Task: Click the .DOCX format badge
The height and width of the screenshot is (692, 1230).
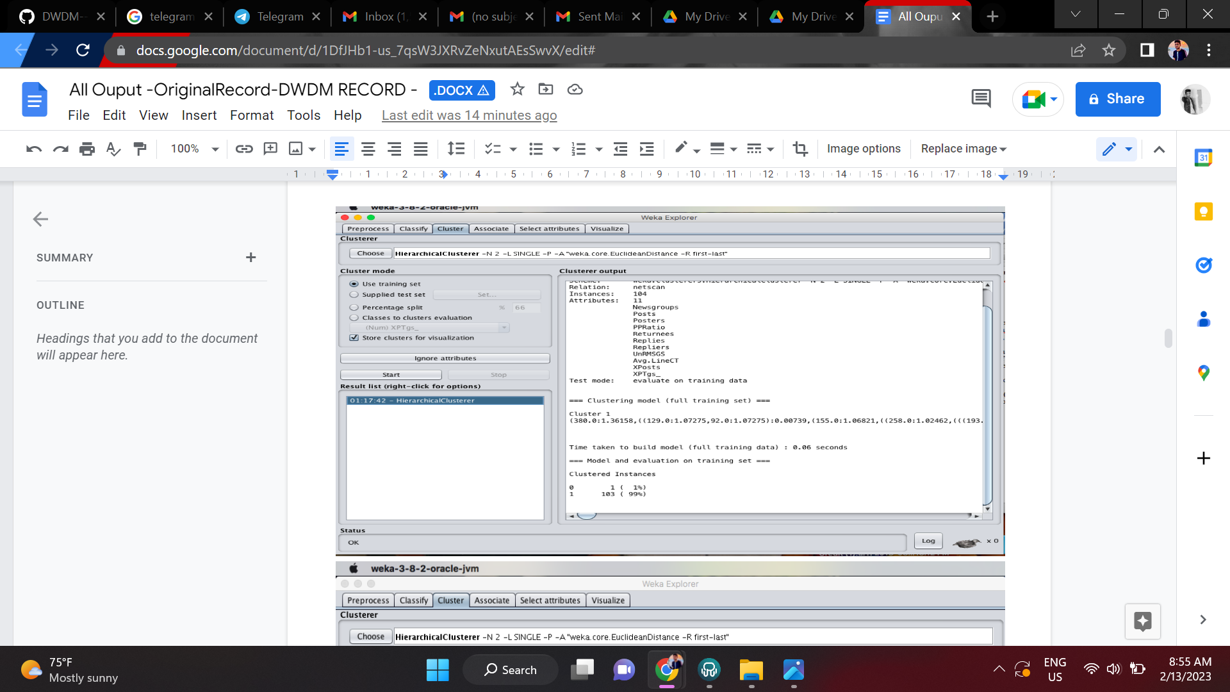Action: (x=462, y=90)
